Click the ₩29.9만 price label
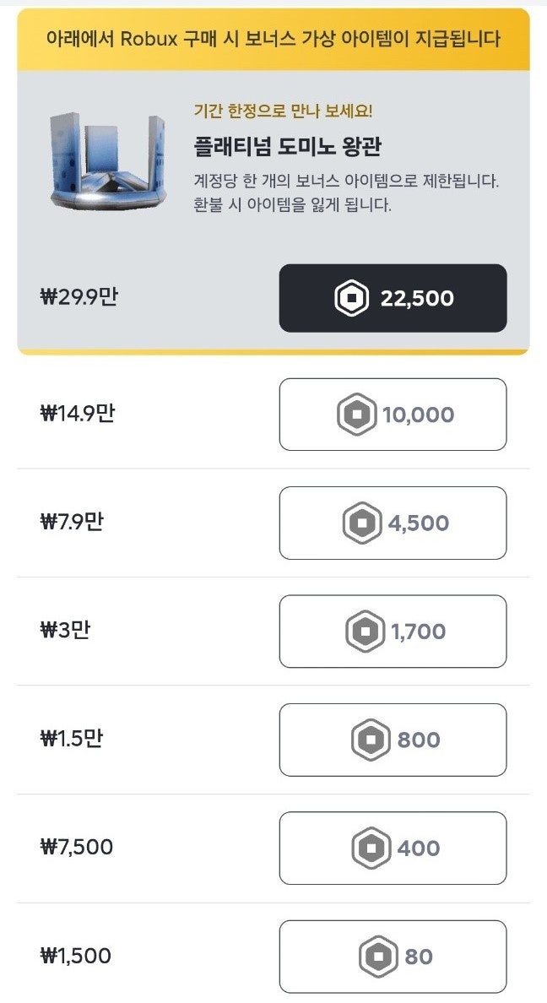The image size is (547, 1003). [79, 298]
